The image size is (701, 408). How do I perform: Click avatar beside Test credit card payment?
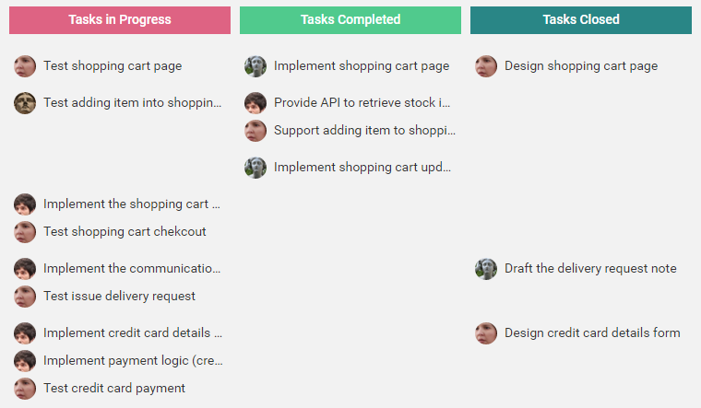point(25,389)
